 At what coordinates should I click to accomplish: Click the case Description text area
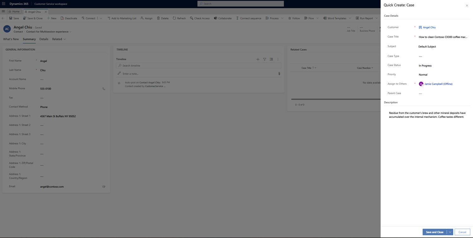(427, 115)
